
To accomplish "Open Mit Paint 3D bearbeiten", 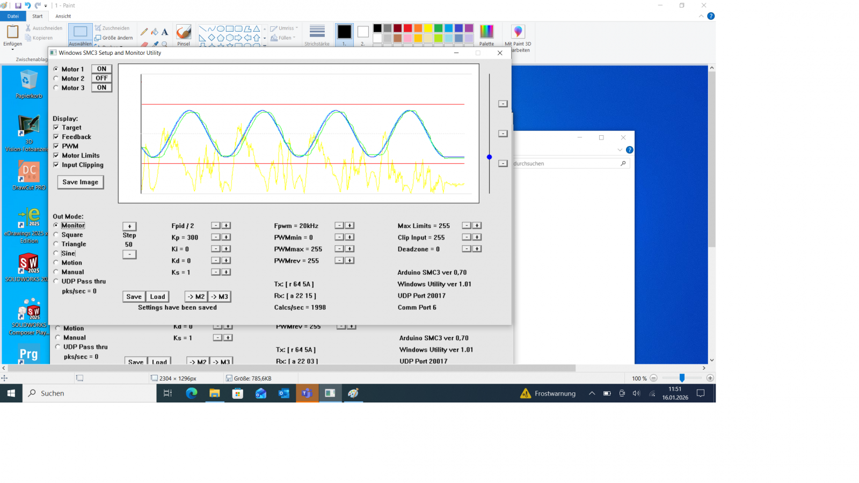I will pos(518,36).
